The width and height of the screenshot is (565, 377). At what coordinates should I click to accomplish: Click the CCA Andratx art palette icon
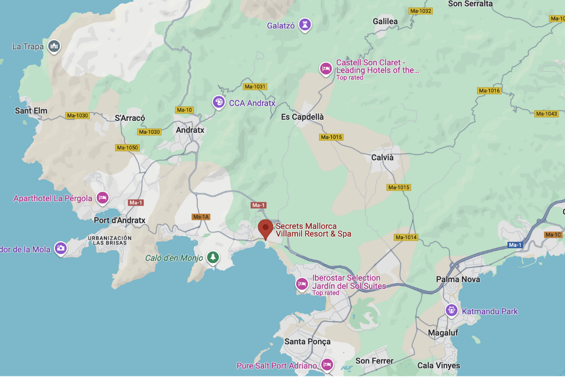pos(218,103)
